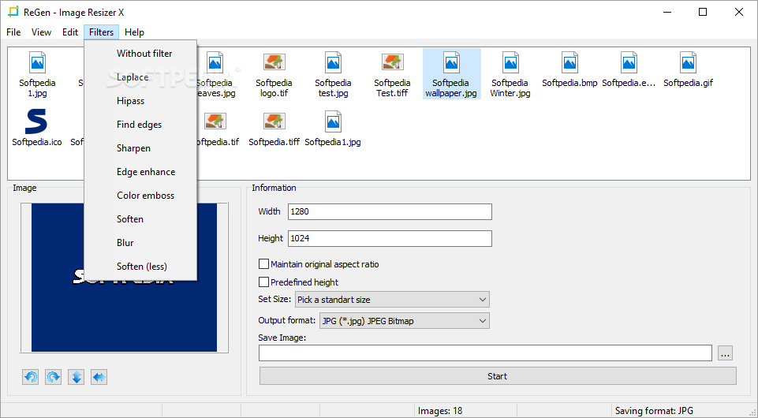
Task: Click the Saving format: JPG status text
Action: pyautogui.click(x=654, y=411)
